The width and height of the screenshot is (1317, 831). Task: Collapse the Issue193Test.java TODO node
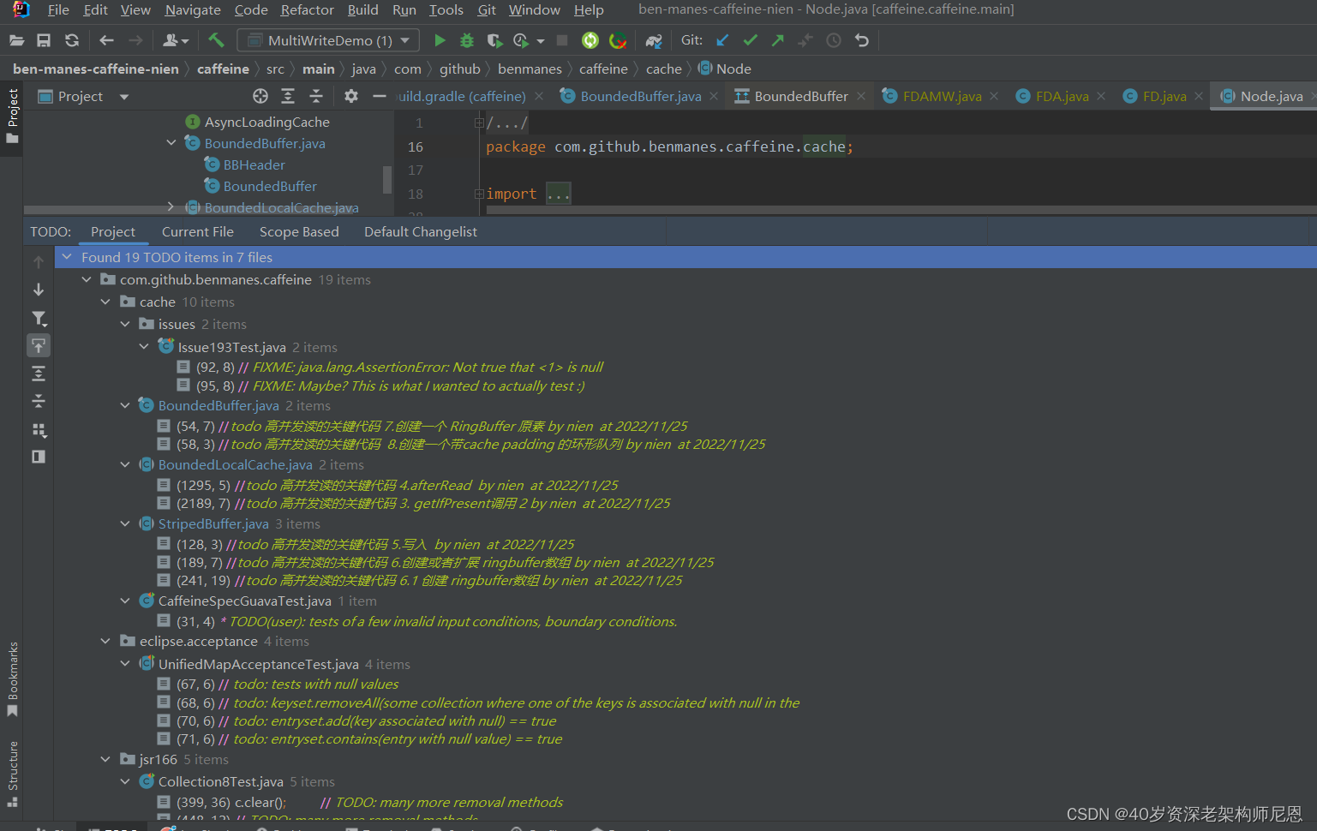coord(144,347)
